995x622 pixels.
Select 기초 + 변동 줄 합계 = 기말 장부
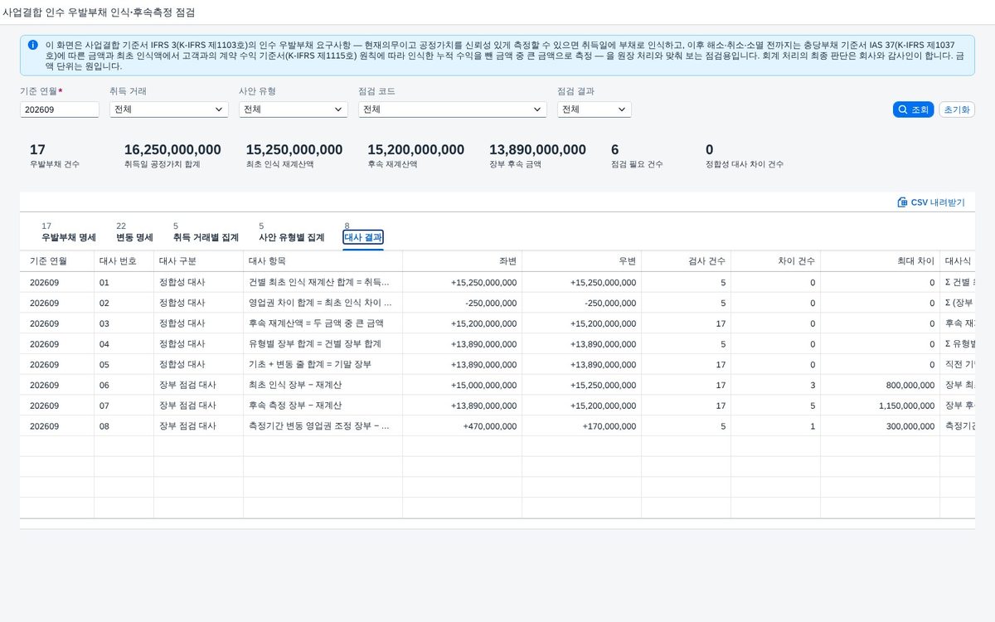pos(323,364)
